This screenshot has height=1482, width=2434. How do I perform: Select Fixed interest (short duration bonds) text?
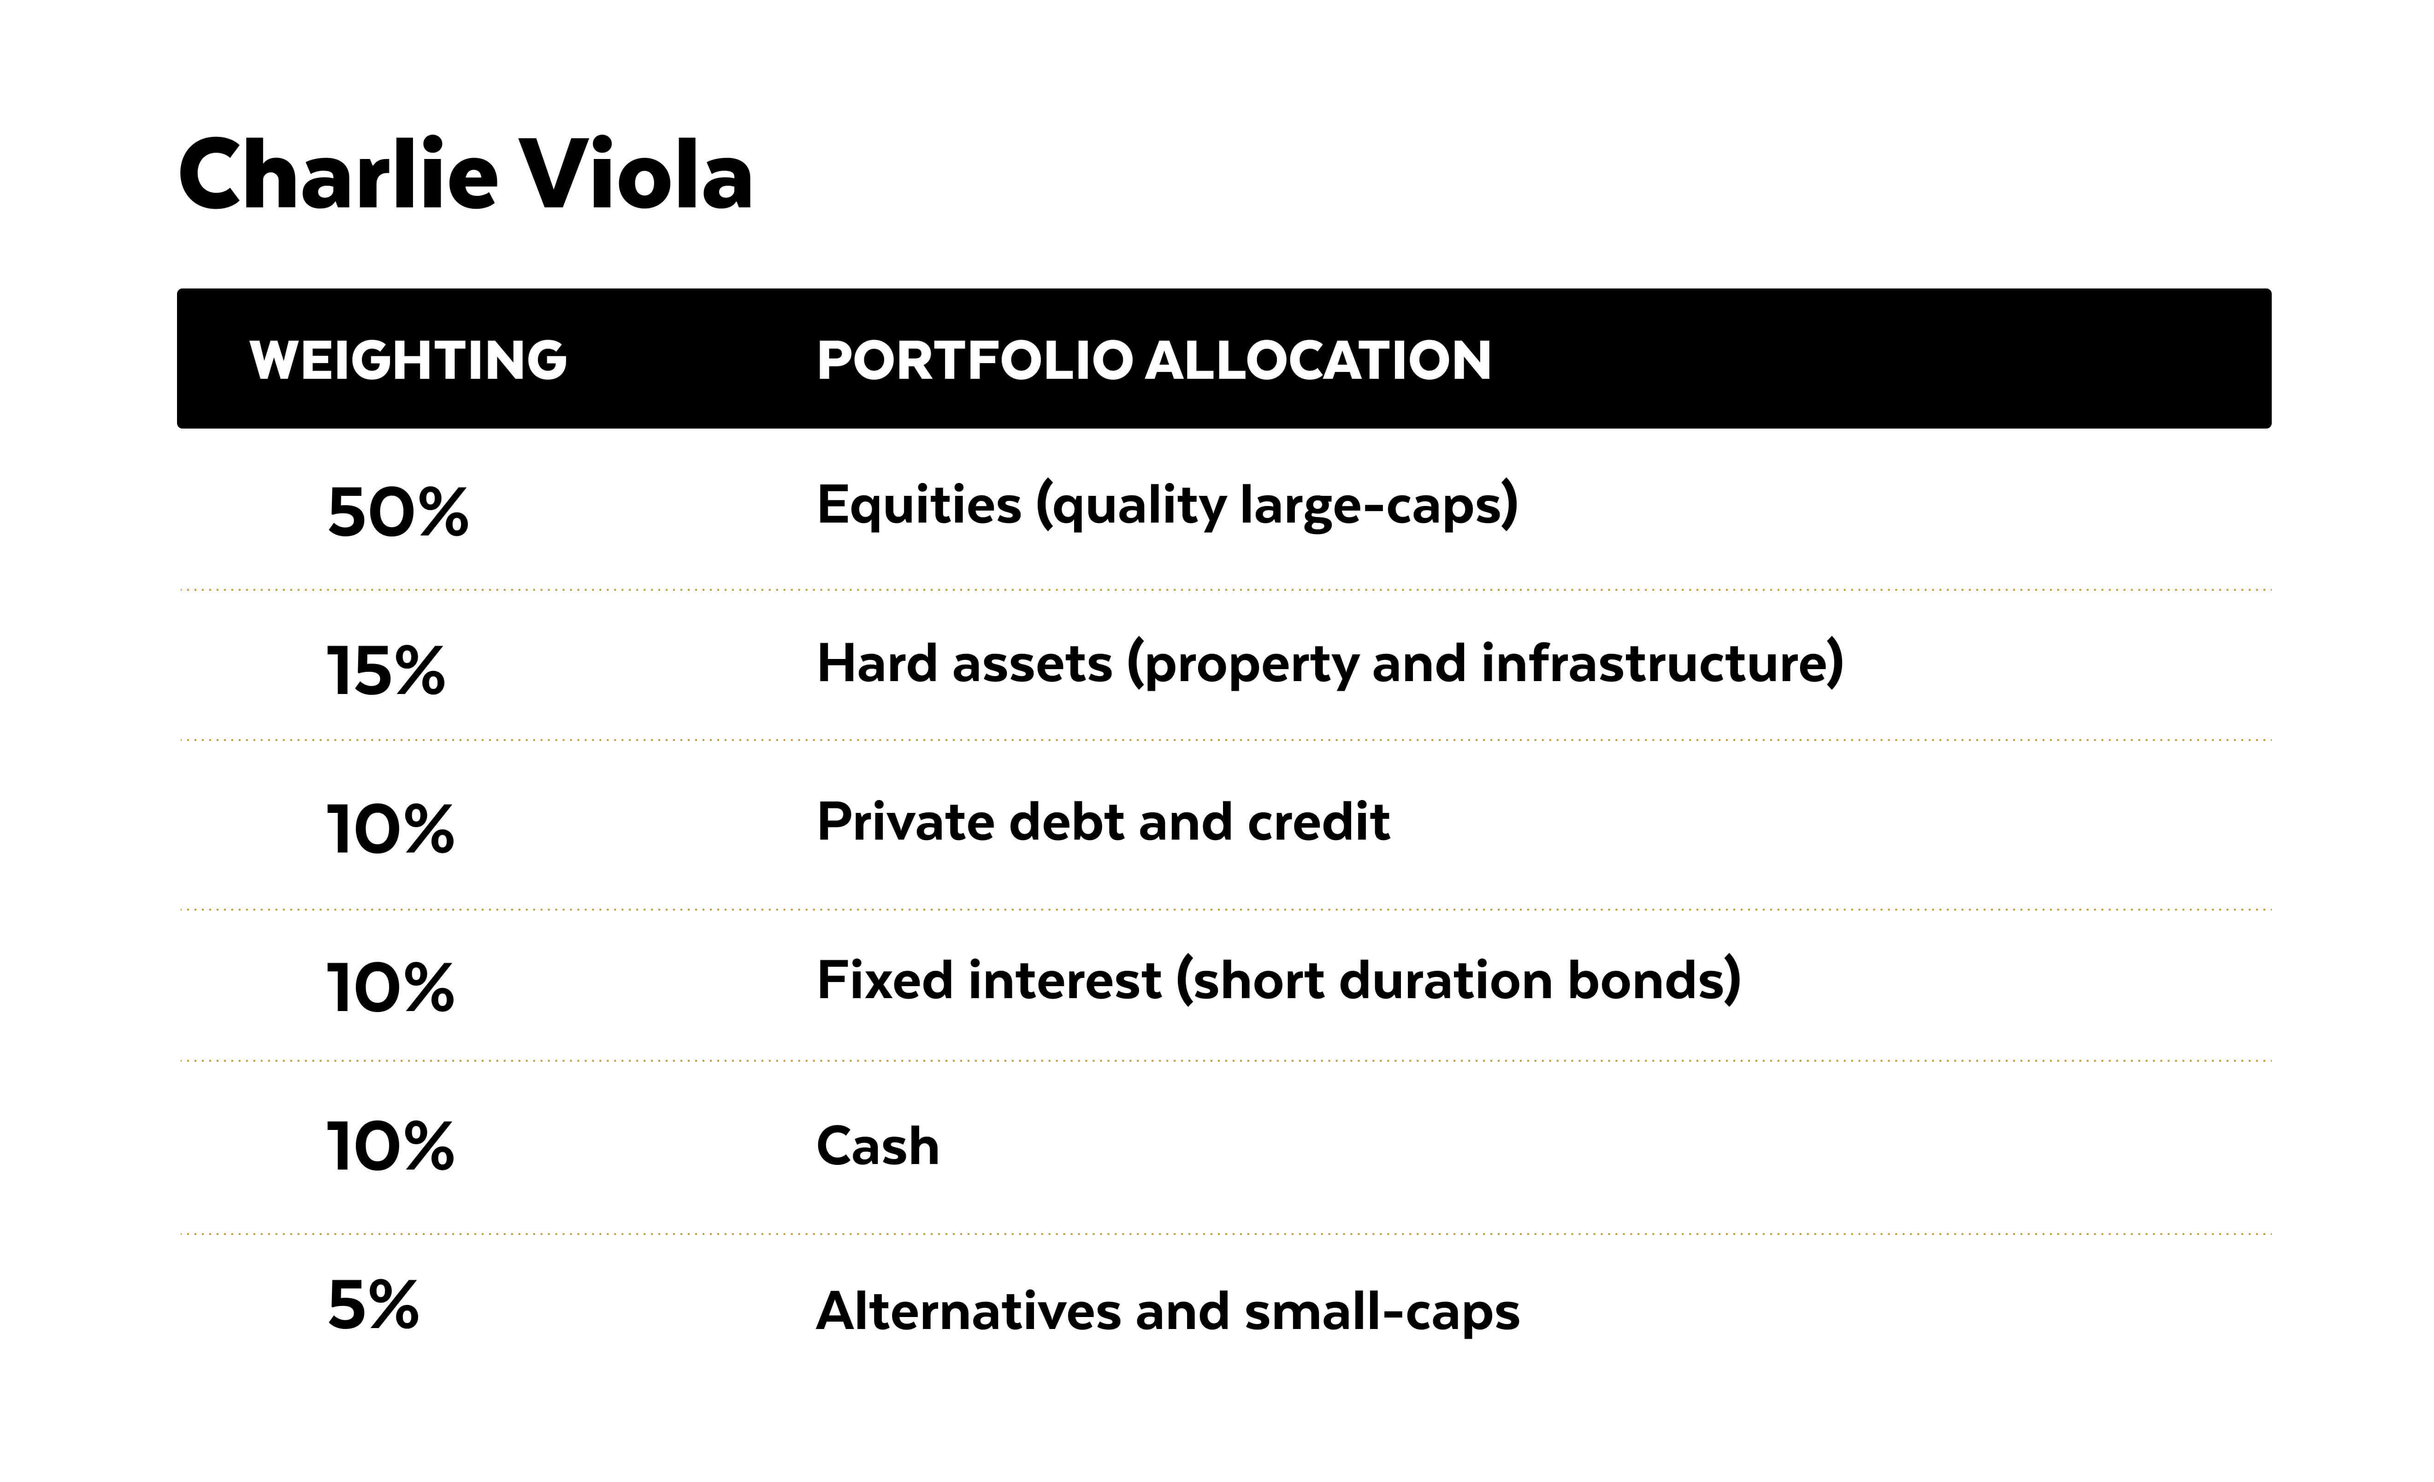[x=1278, y=981]
